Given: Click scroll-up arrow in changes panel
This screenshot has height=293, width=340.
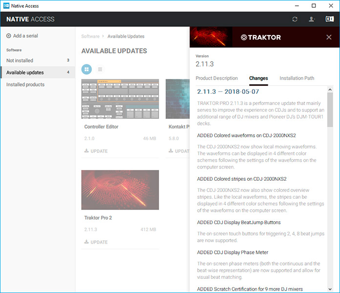Looking at the screenshot, I should [x=330, y=89].
